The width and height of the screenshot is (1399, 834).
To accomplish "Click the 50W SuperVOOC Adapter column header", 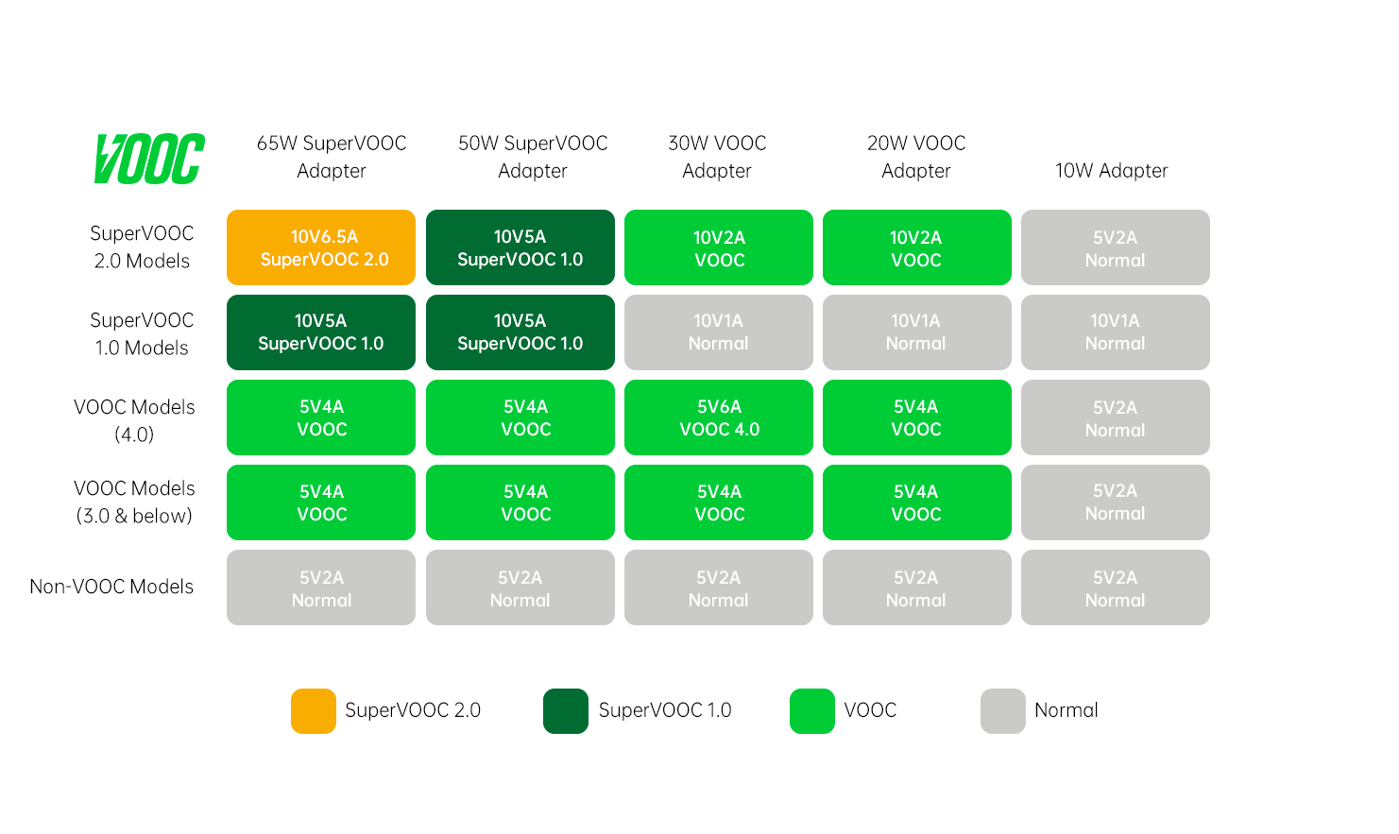I will point(533,157).
